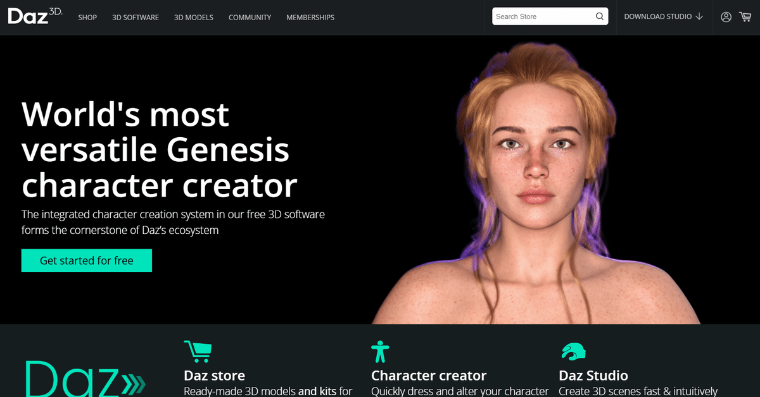Screen dimensions: 760x397
Task: Open the MEMBERSHIPS menu item
Action: [310, 17]
